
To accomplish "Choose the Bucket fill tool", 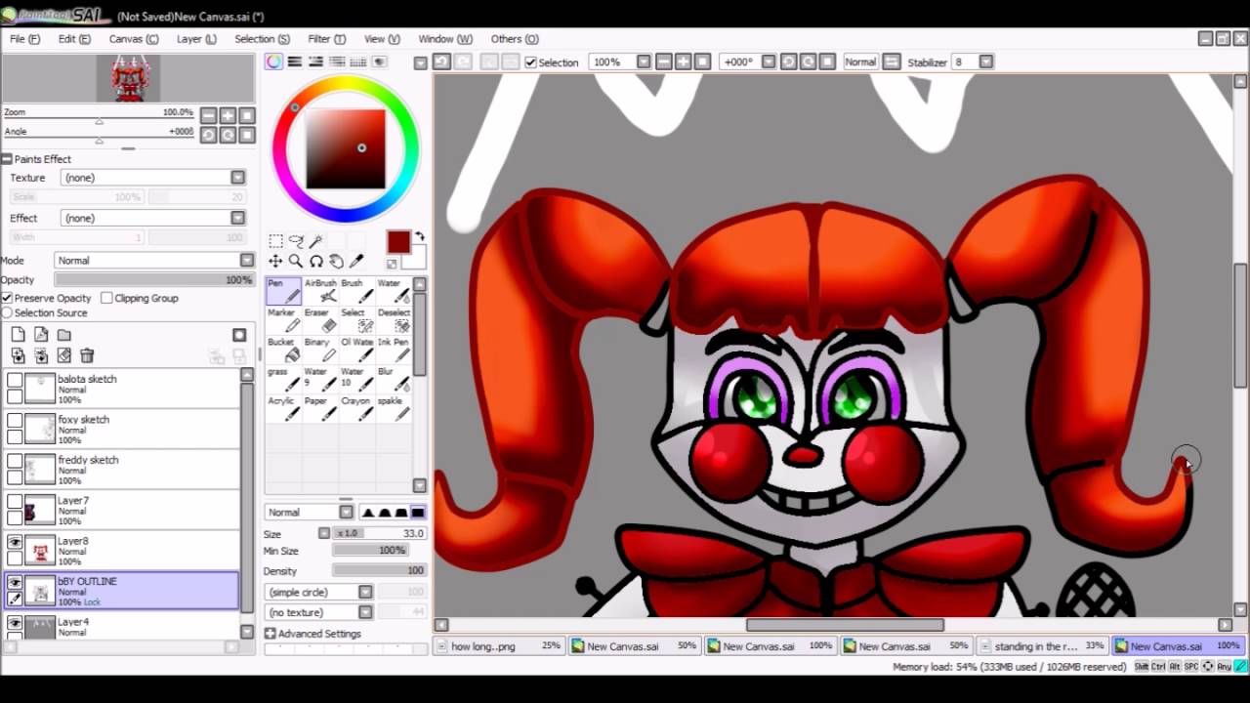I will (x=284, y=350).
